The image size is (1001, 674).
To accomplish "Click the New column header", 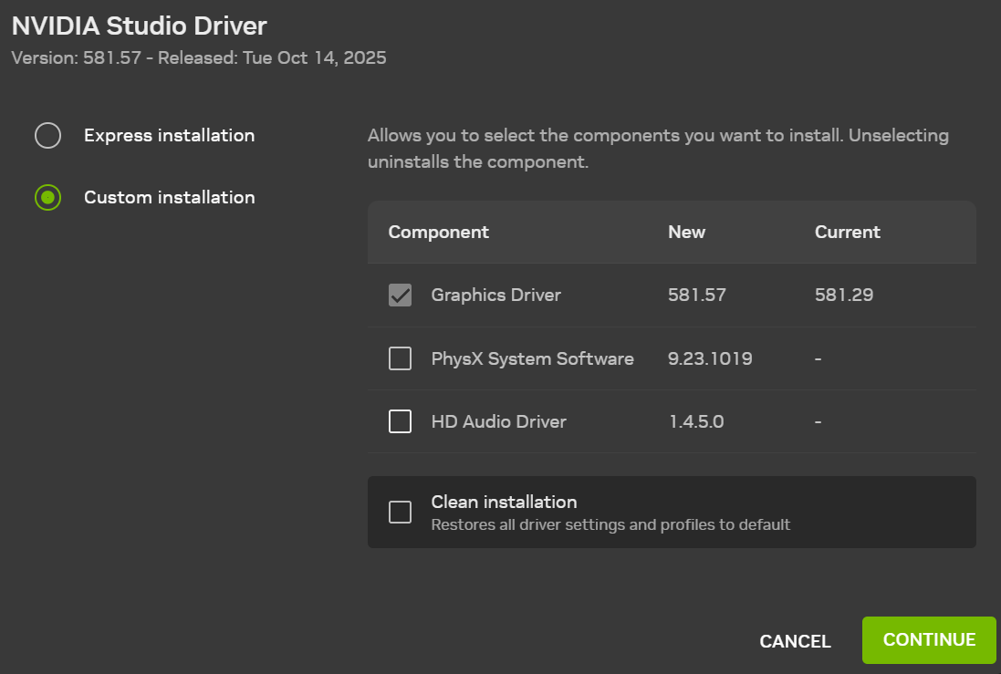I will (x=686, y=233).
